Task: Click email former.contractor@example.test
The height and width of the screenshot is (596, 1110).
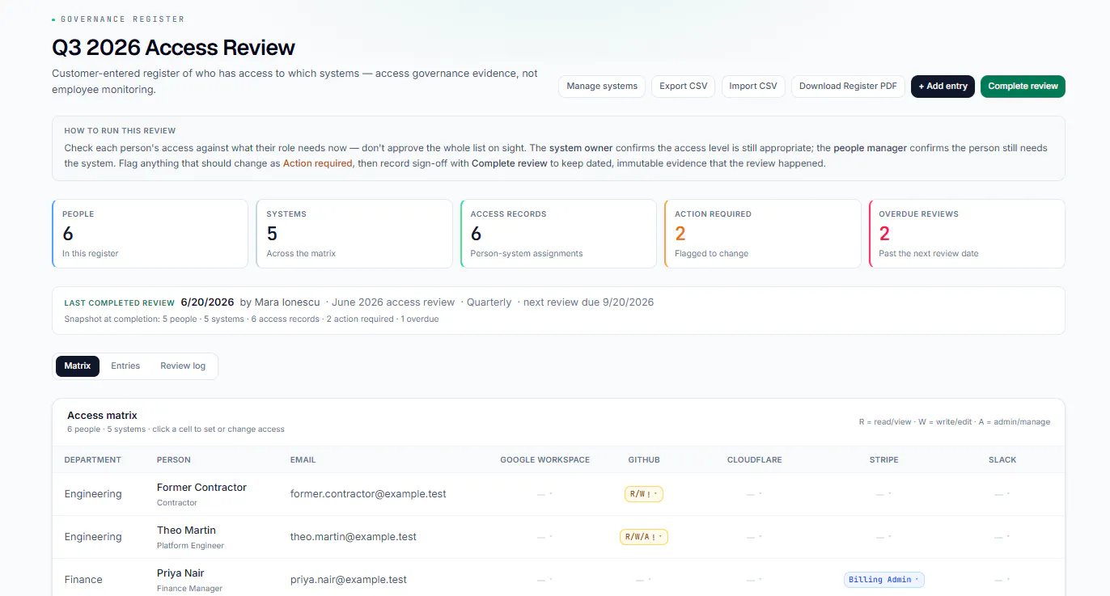Action: click(368, 493)
